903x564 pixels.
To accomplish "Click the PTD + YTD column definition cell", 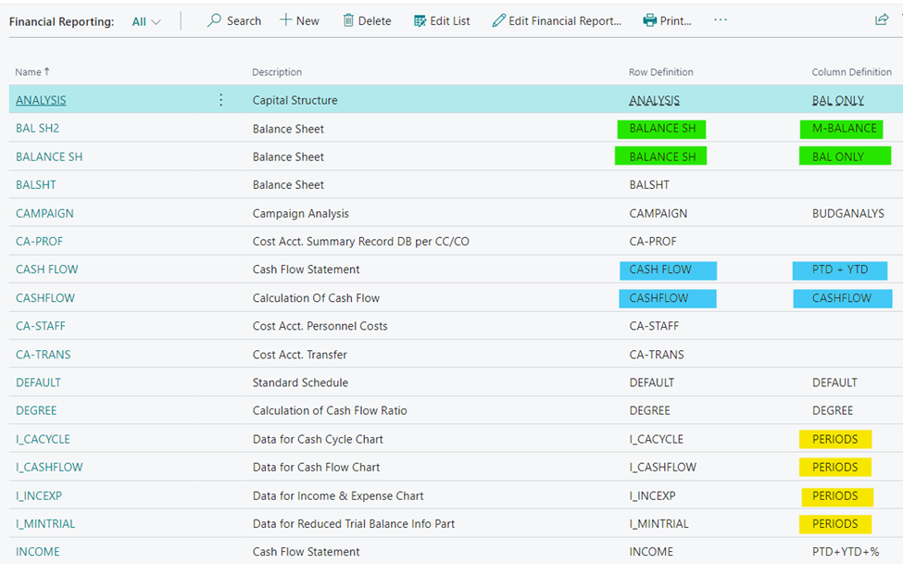I will [840, 270].
